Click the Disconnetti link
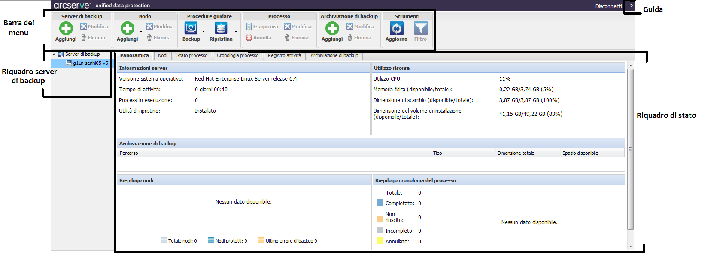 coord(608,6)
